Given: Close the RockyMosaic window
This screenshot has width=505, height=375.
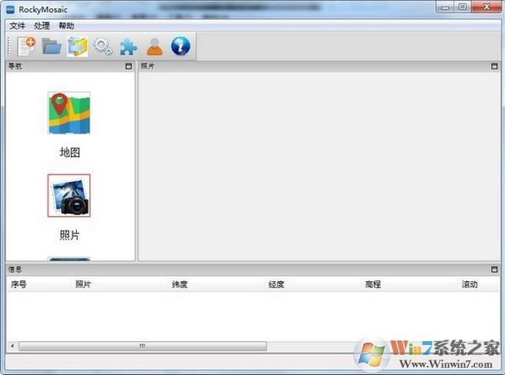Looking at the screenshot, I should tap(487, 7).
